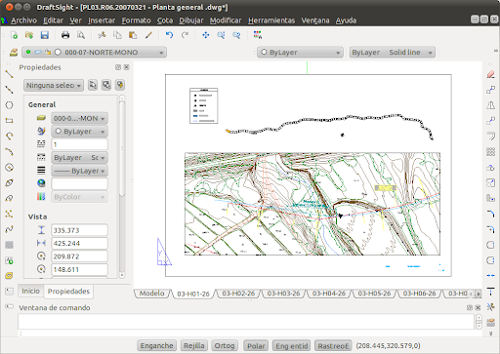Toggle RastreoE entity tracking

[333, 345]
